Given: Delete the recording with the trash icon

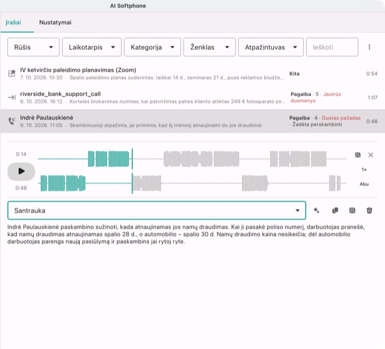Looking at the screenshot, I should click(x=369, y=210).
